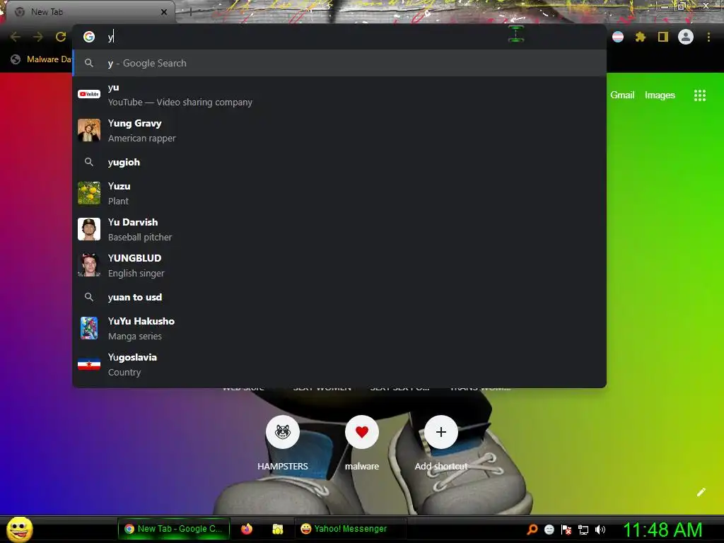Click the Yugoslavia flag thumbnail

(89, 364)
